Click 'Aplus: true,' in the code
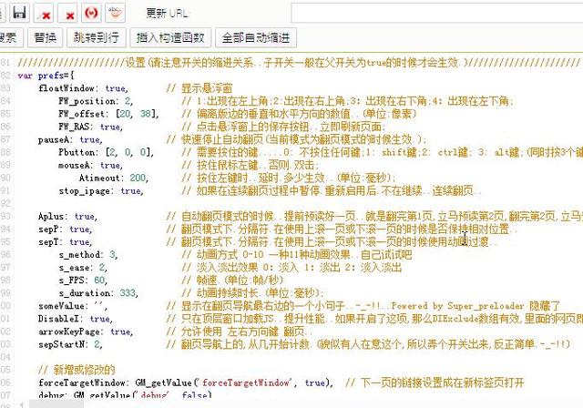 (x=67, y=216)
